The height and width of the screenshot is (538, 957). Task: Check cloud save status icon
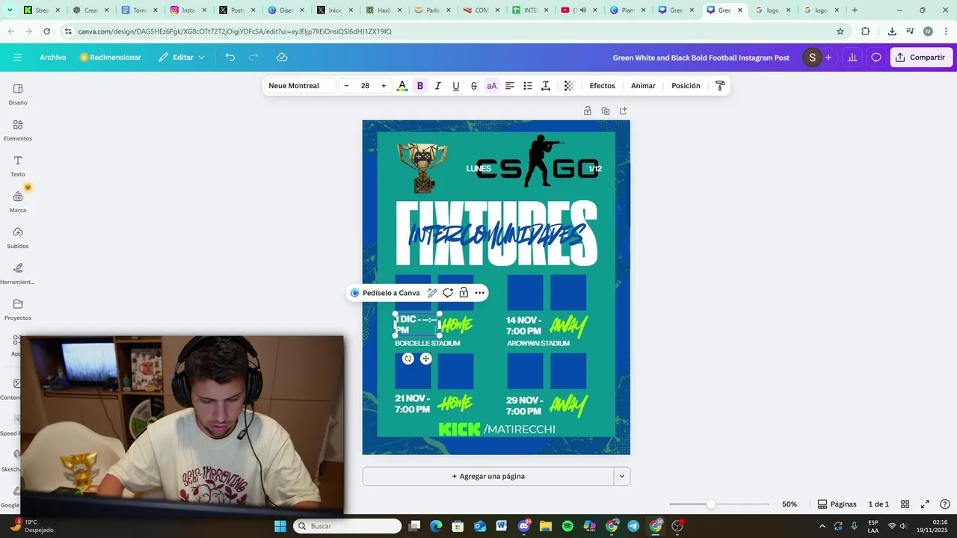282,58
